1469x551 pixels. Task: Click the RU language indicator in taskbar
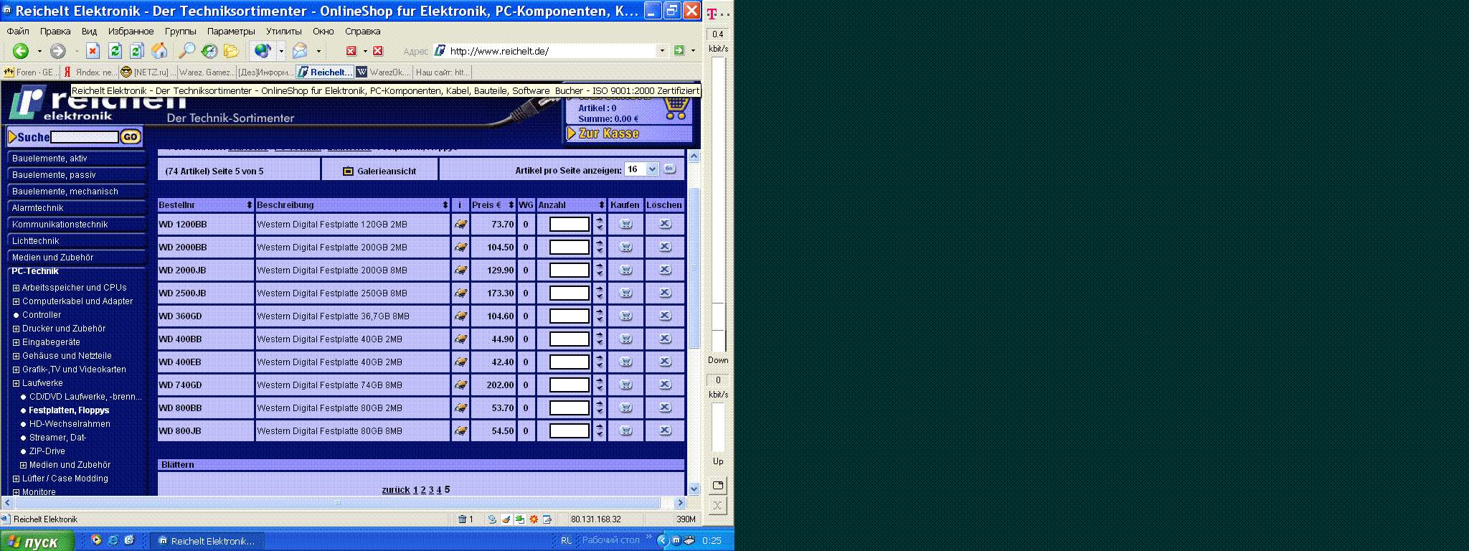[x=566, y=541]
